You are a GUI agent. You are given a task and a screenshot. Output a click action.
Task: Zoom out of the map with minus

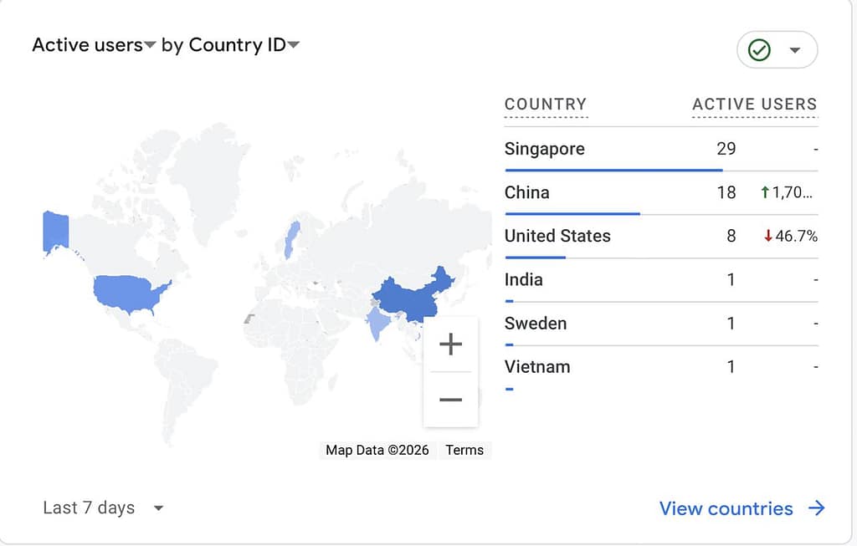click(x=450, y=400)
